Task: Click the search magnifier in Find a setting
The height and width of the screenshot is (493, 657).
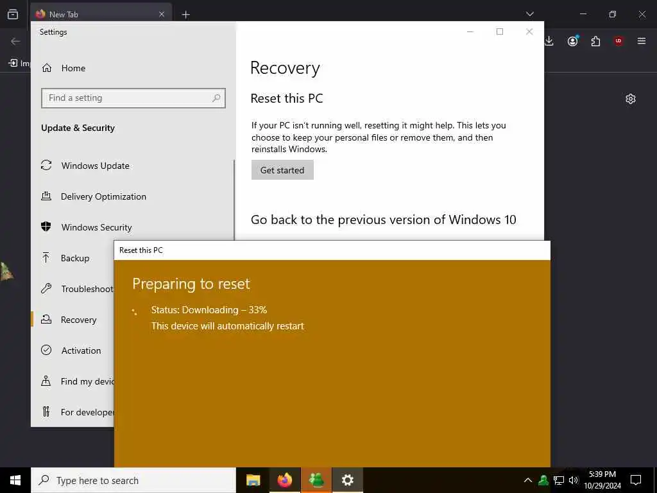Action: (x=216, y=98)
